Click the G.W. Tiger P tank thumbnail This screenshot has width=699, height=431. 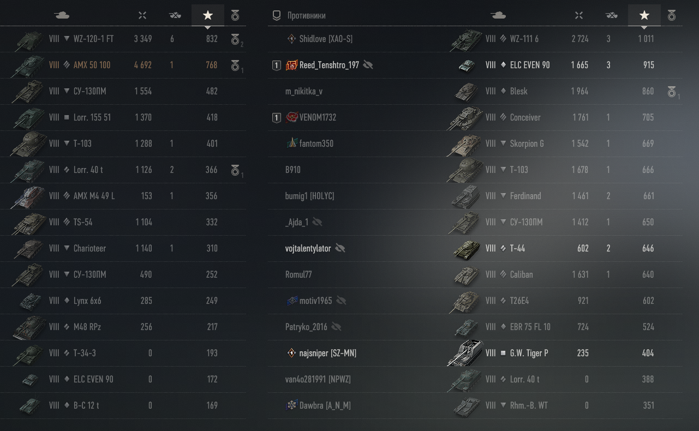pyautogui.click(x=465, y=352)
